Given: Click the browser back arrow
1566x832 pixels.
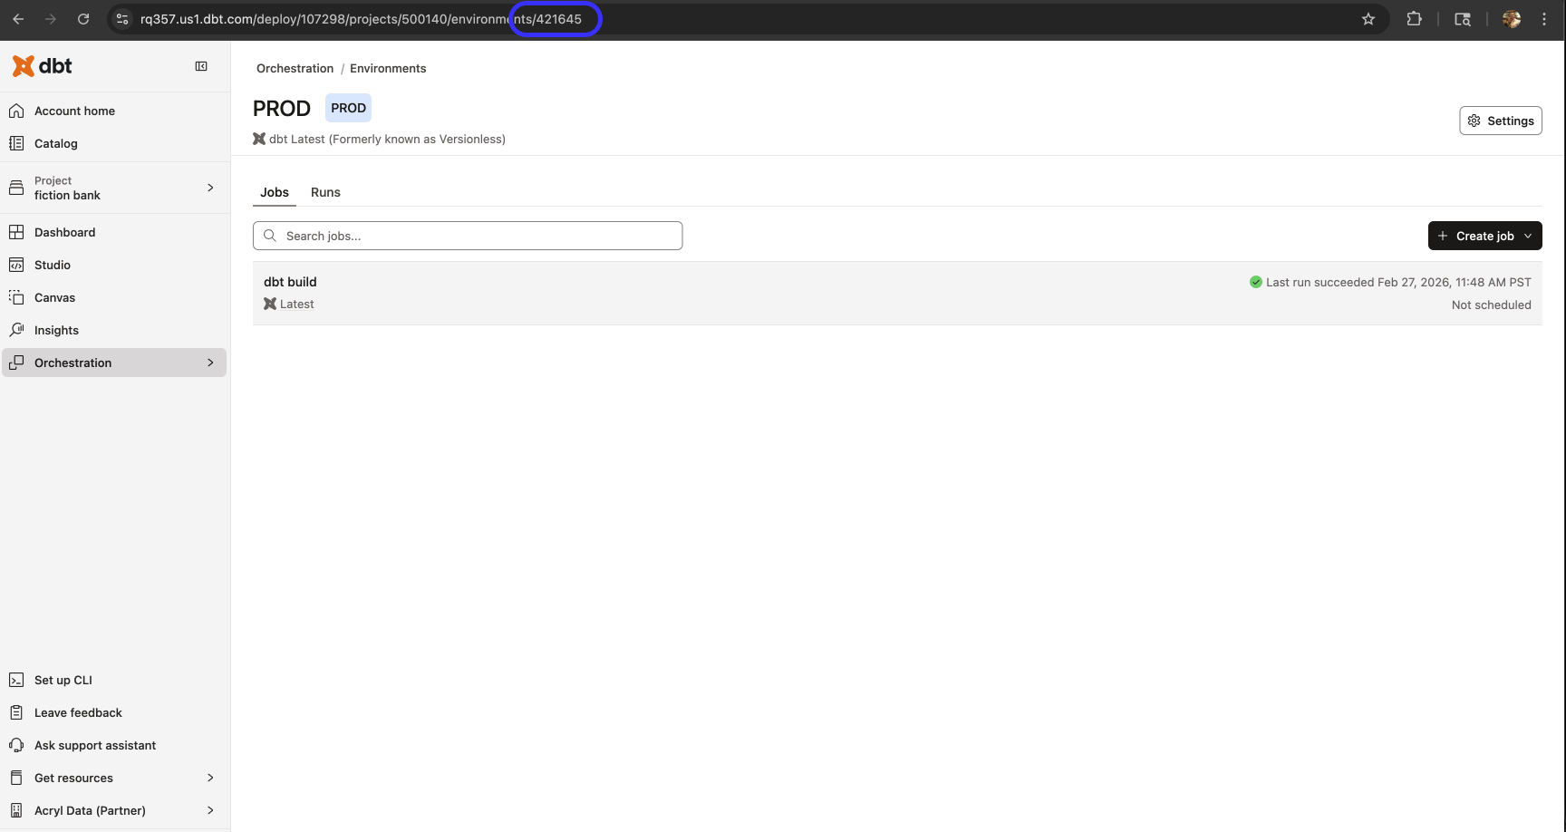Looking at the screenshot, I should 18,19.
